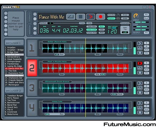The image size is (156, 130).
Task: Open the Browser 1 header
Action: coord(14,43)
